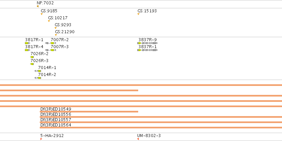Image resolution: width=282 pixels, height=141 pixels.
Task: Click the 5-HA-2912 red arrow marker
Action: [41, 139]
